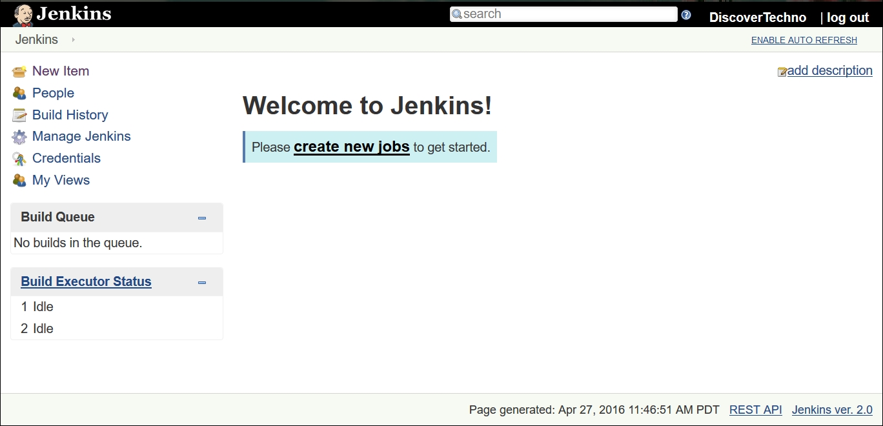Click the Build History notepad icon
Viewport: 883px width, 426px height.
[x=19, y=116]
